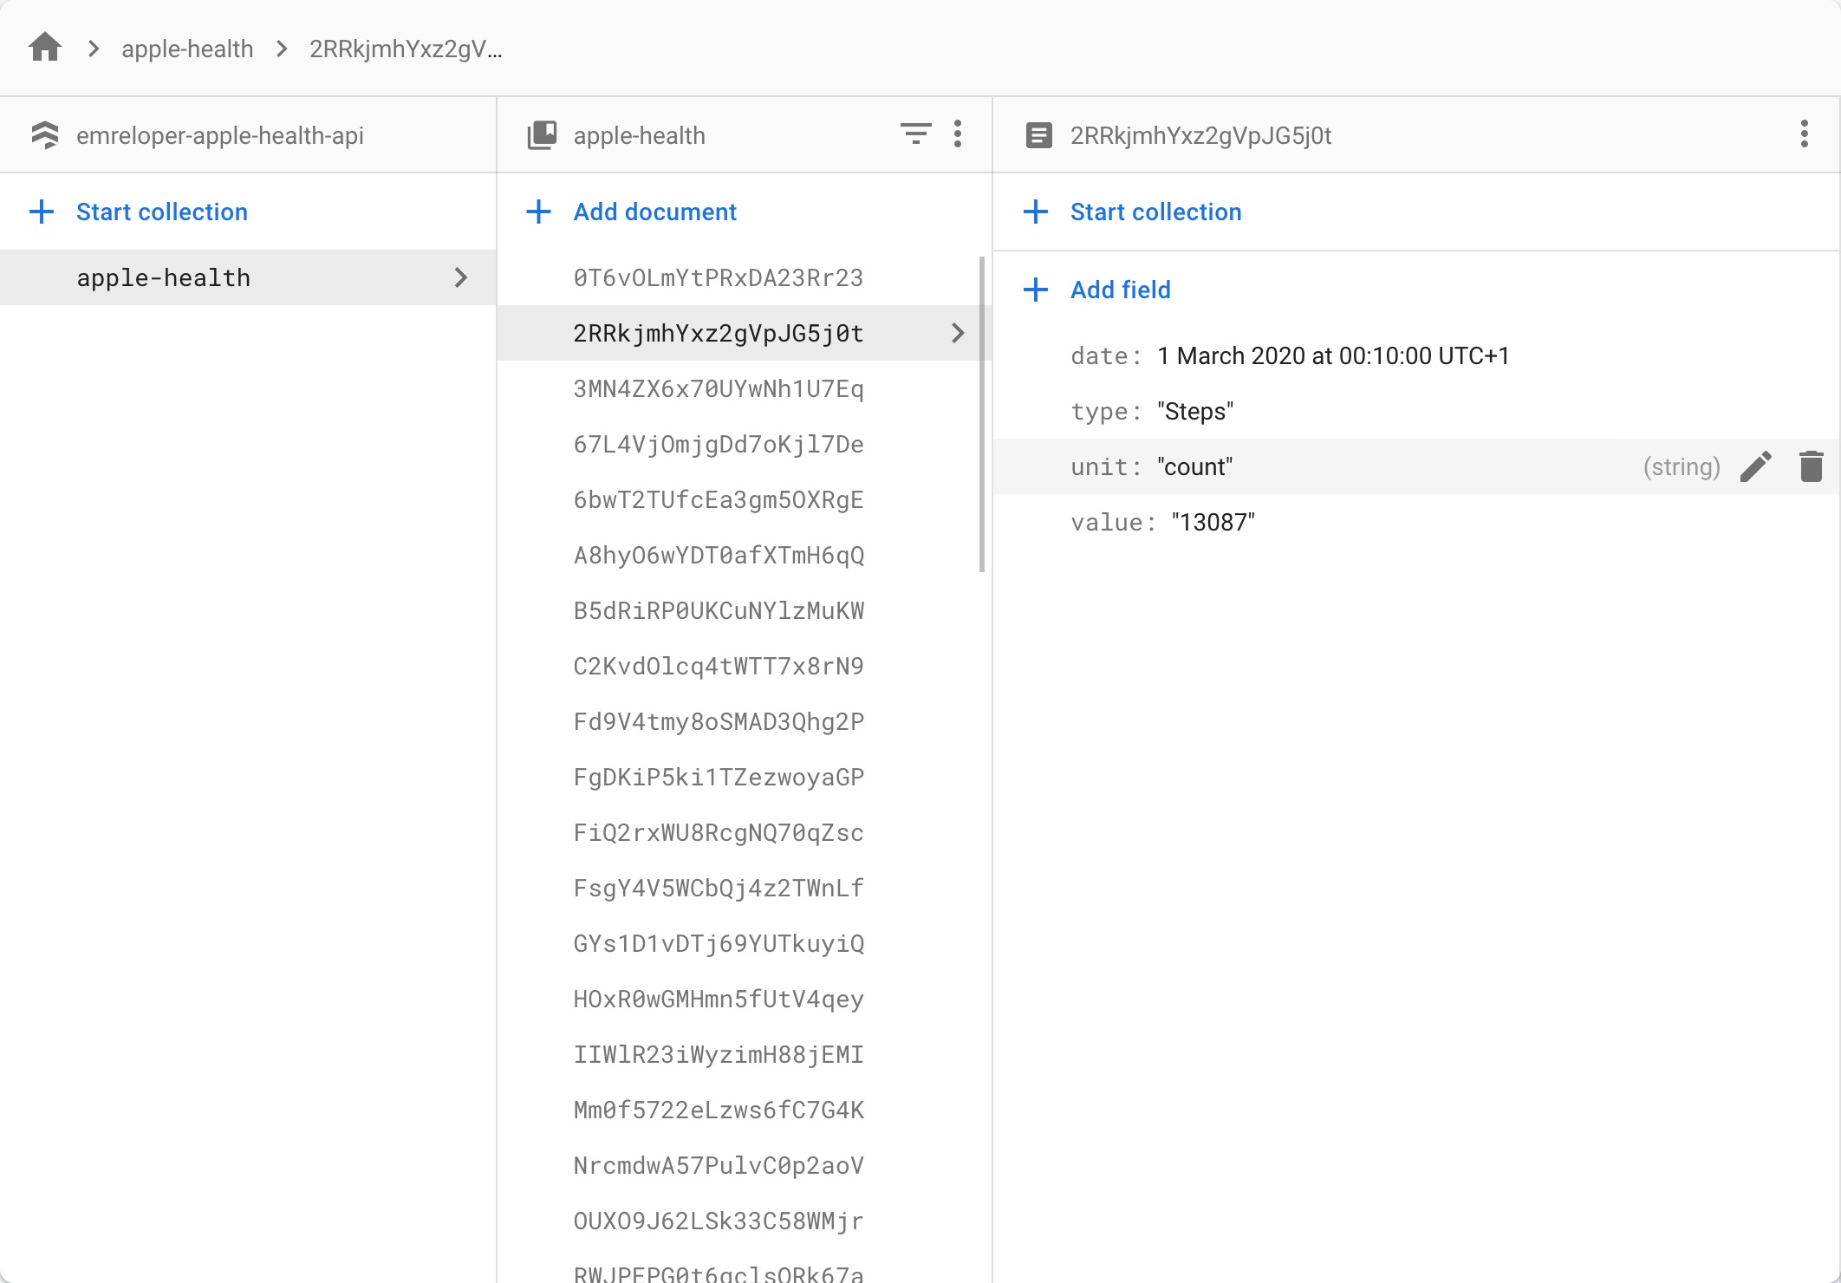Viewport: 1841px width, 1283px height.
Task: Click the delete trash icon for unit field
Action: 1812,466
